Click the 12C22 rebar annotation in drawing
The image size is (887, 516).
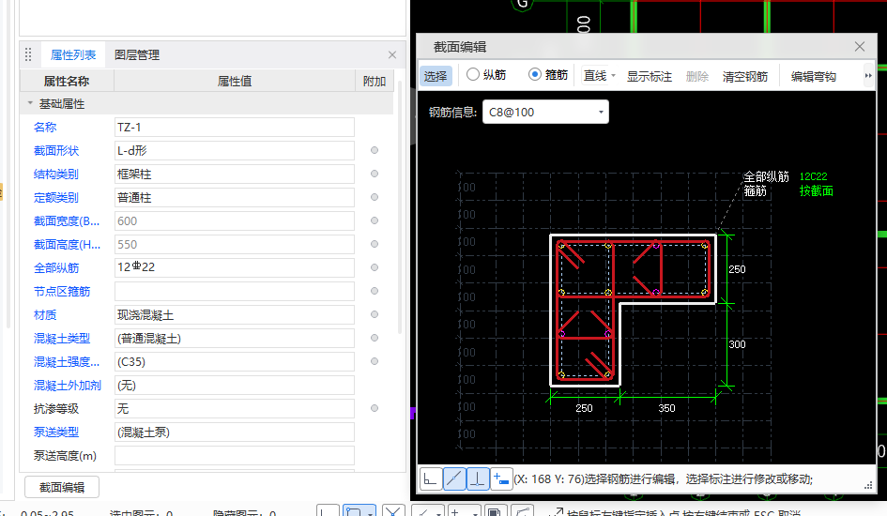[814, 176]
